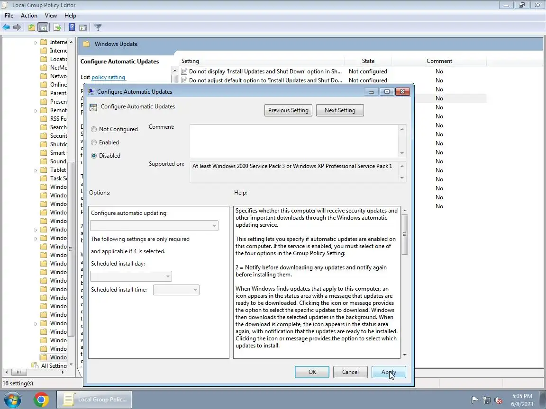Screen dimensions: 546x409
Task: Expand the Tablet folder tree node
Action: click(x=36, y=170)
